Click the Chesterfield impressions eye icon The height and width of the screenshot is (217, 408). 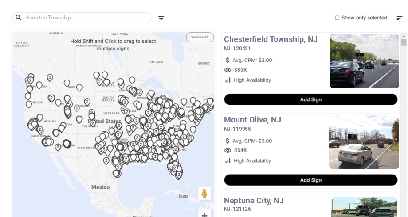[x=228, y=70]
